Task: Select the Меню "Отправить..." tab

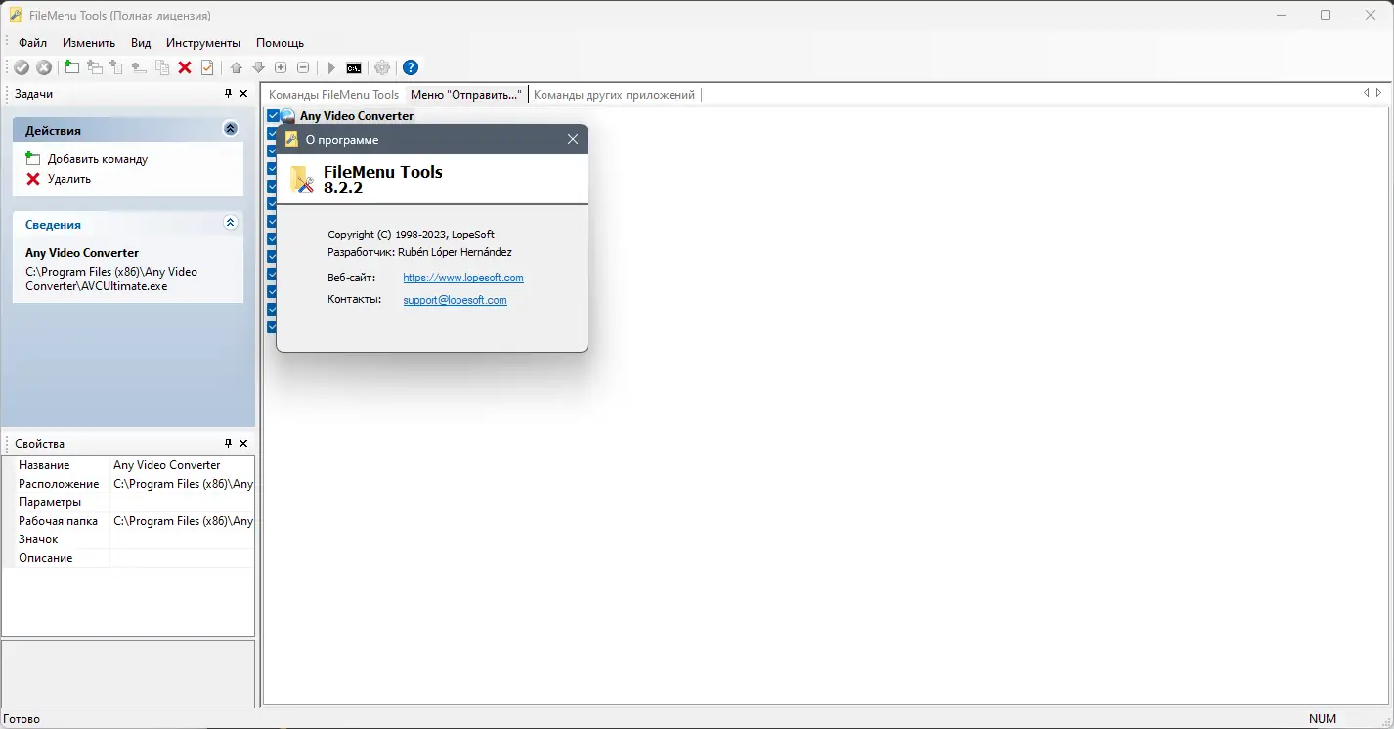Action: pyautogui.click(x=466, y=95)
